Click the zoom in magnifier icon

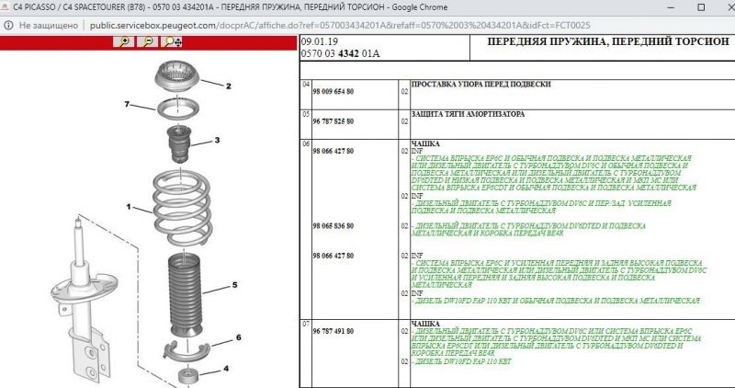(122, 42)
